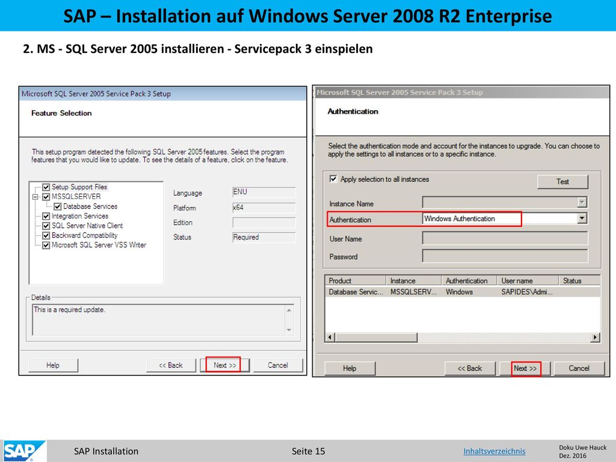Click Cancel in the Feature Selection dialog
This screenshot has width=616, height=462.
click(x=278, y=365)
